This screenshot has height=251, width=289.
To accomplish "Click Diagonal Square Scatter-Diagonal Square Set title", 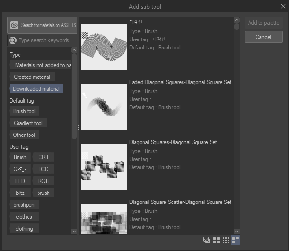I will pos(180,202).
